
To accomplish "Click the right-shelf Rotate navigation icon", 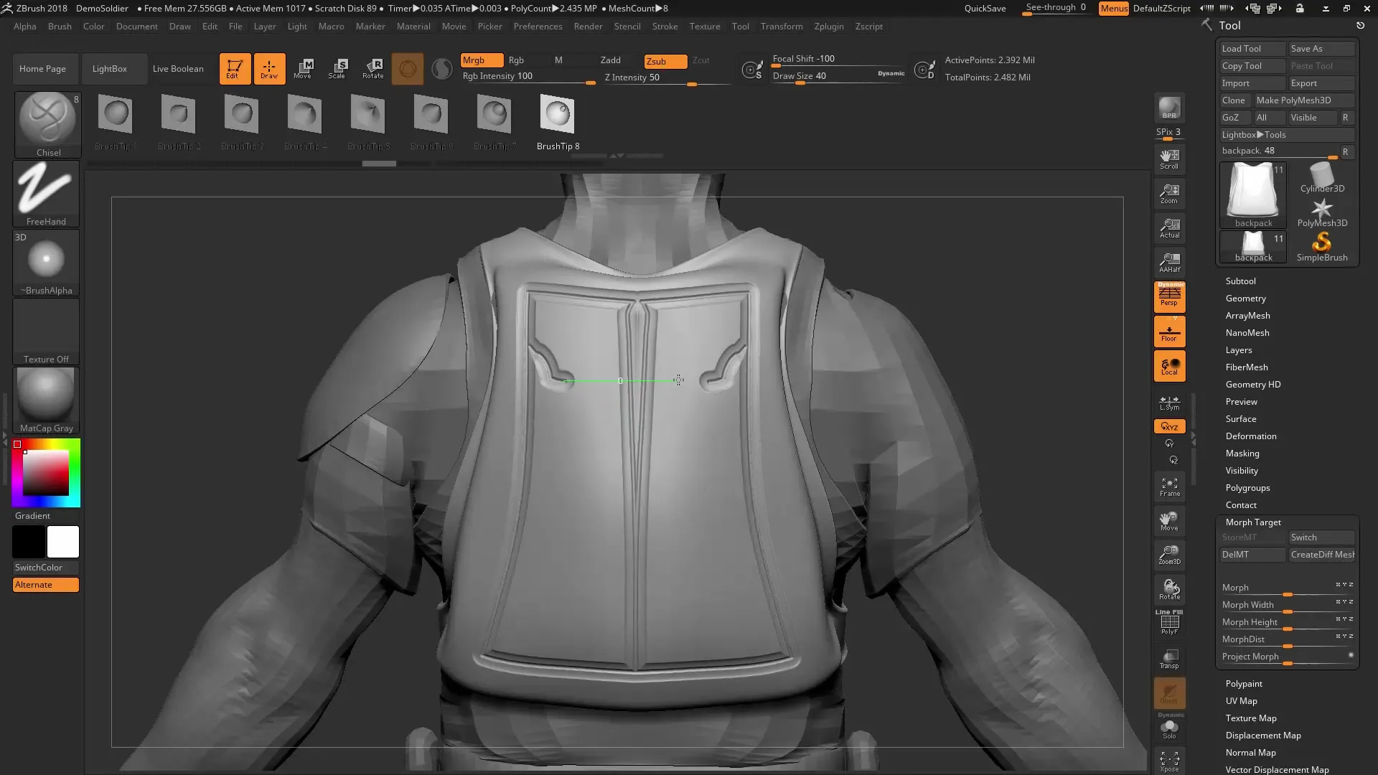I will (x=1169, y=589).
